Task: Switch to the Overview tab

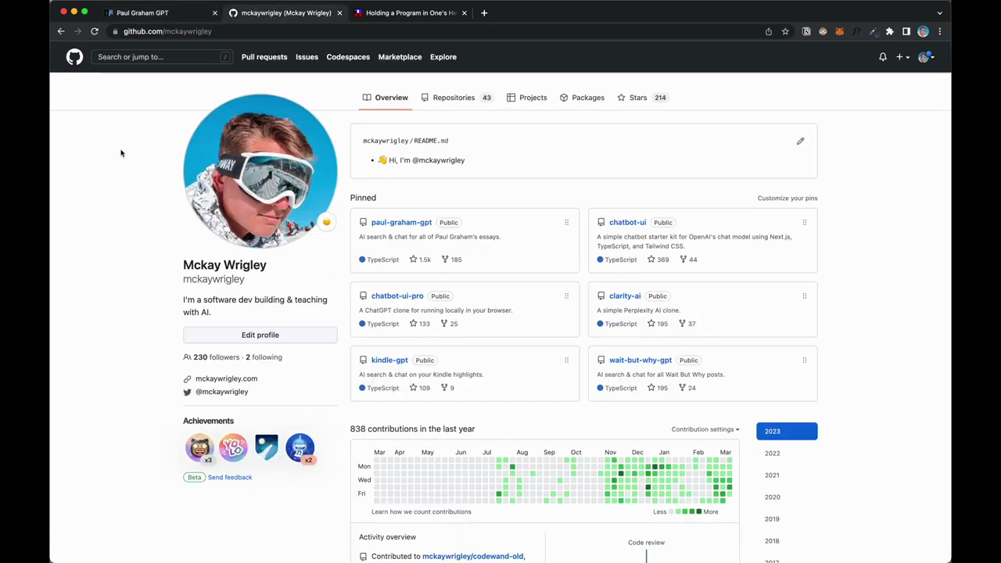Action: point(385,98)
